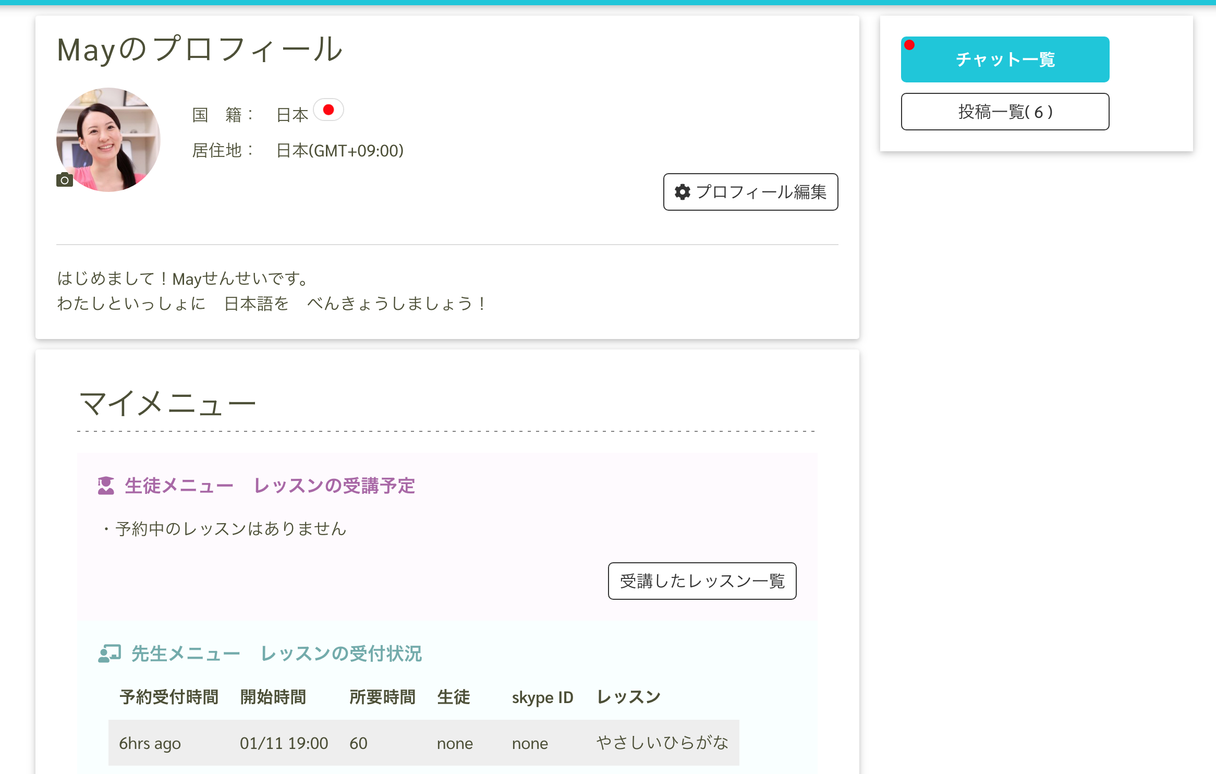1216x774 pixels.
Task: Click the none cell under 生徒
Action: 455,743
